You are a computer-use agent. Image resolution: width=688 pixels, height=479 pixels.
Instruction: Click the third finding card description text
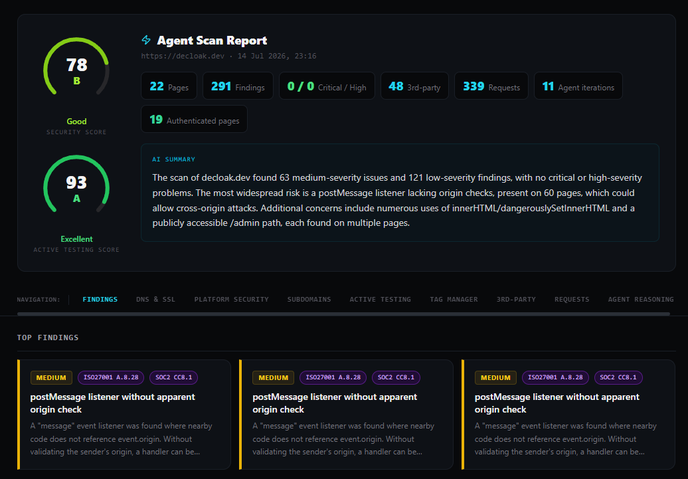566,438
